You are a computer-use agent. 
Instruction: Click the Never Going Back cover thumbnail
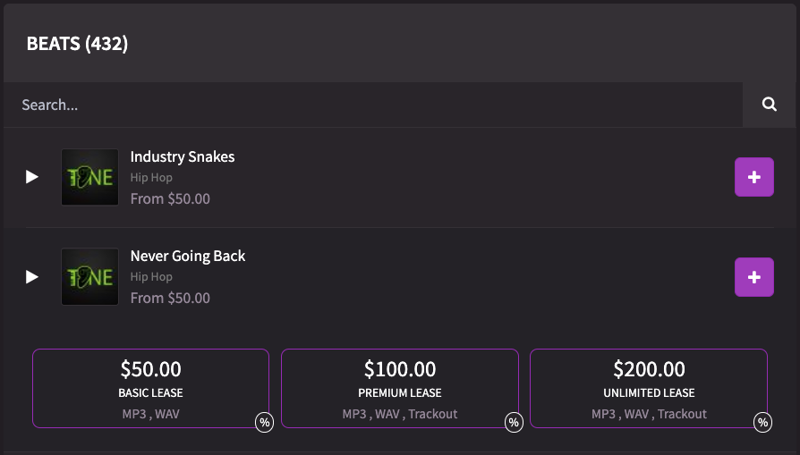(89, 277)
